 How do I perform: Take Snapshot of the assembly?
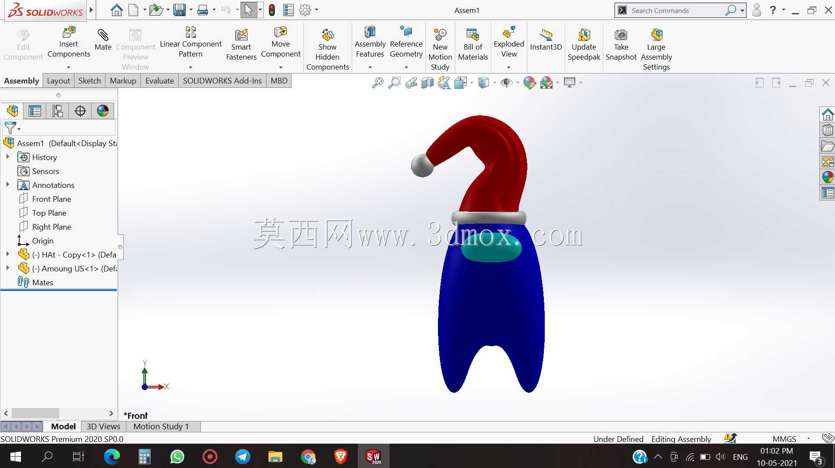click(x=621, y=45)
